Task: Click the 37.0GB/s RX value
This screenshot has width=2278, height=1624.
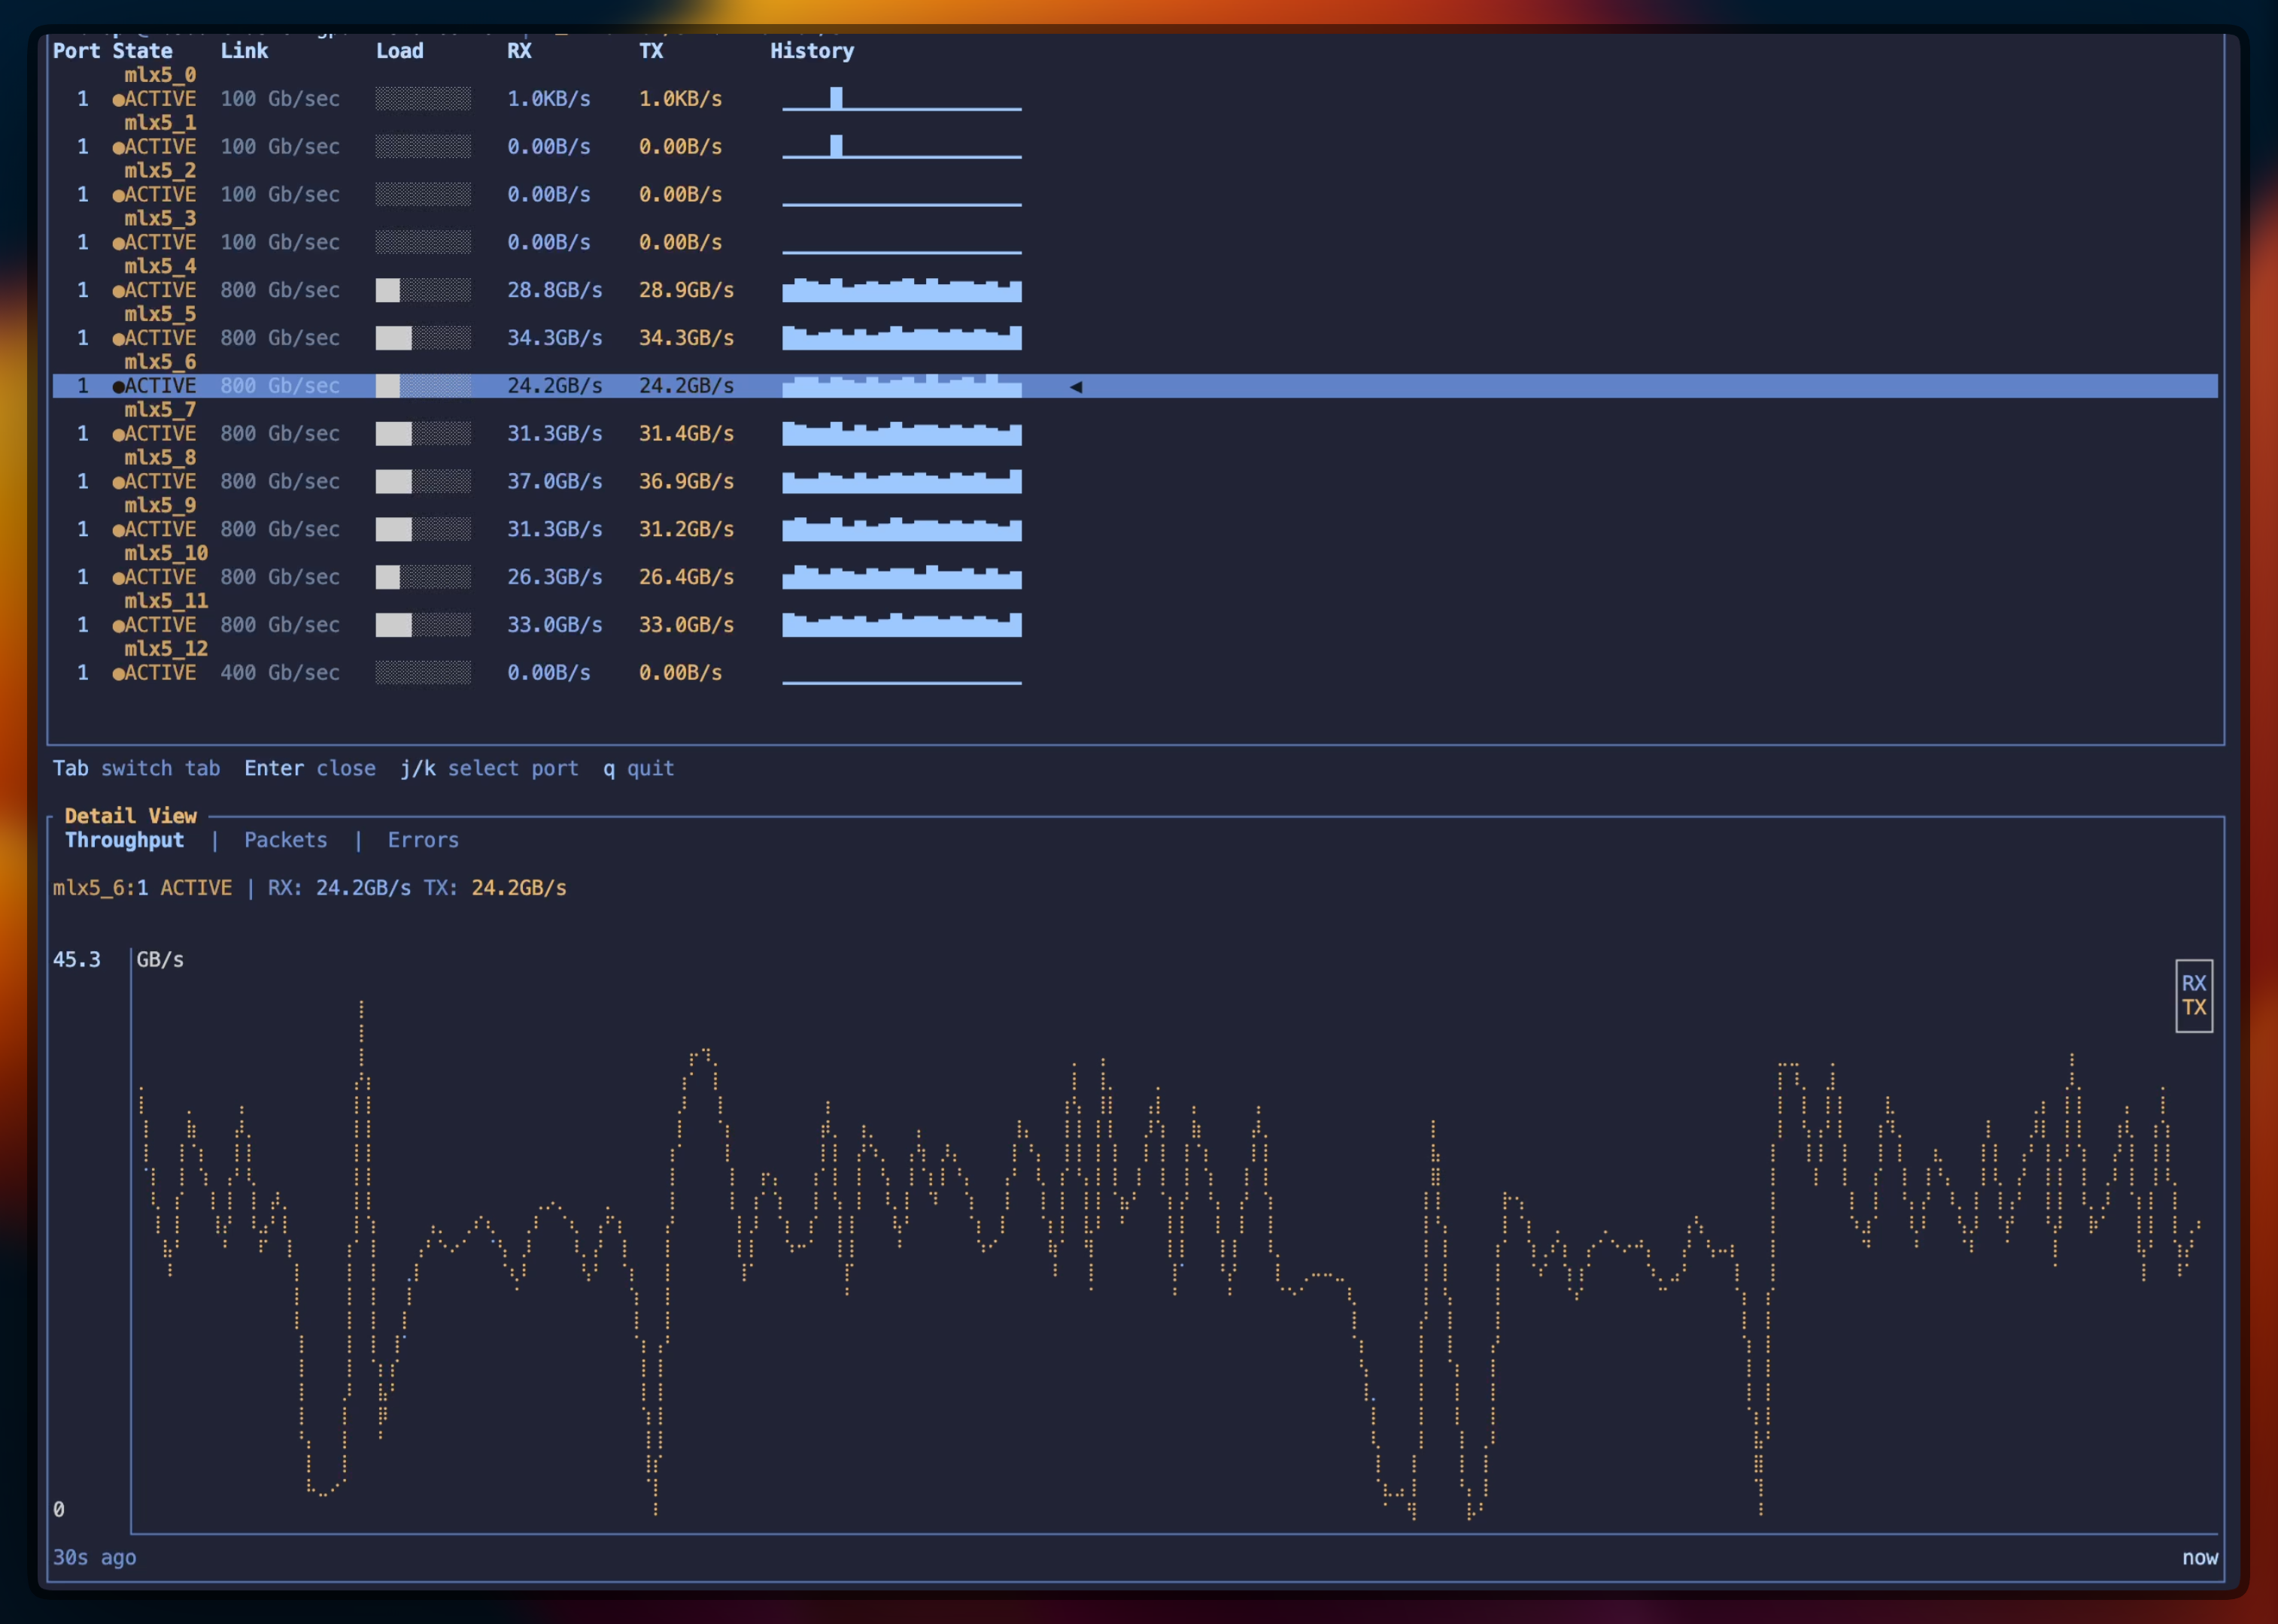Action: click(x=554, y=482)
